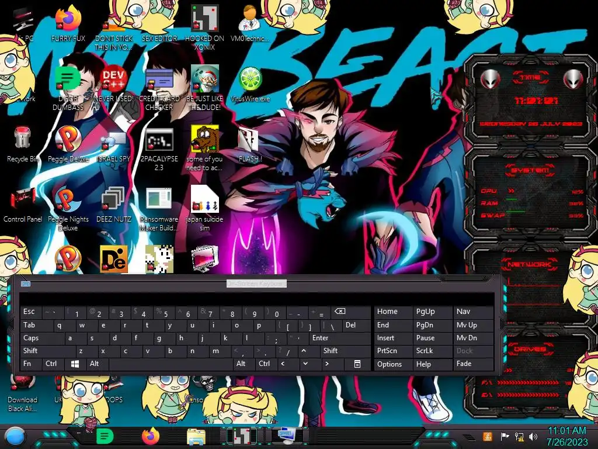
Task: Open the Recycle Bin
Action: click(23, 144)
